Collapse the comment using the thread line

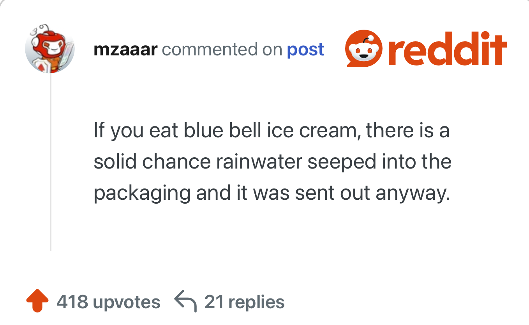[51, 164]
